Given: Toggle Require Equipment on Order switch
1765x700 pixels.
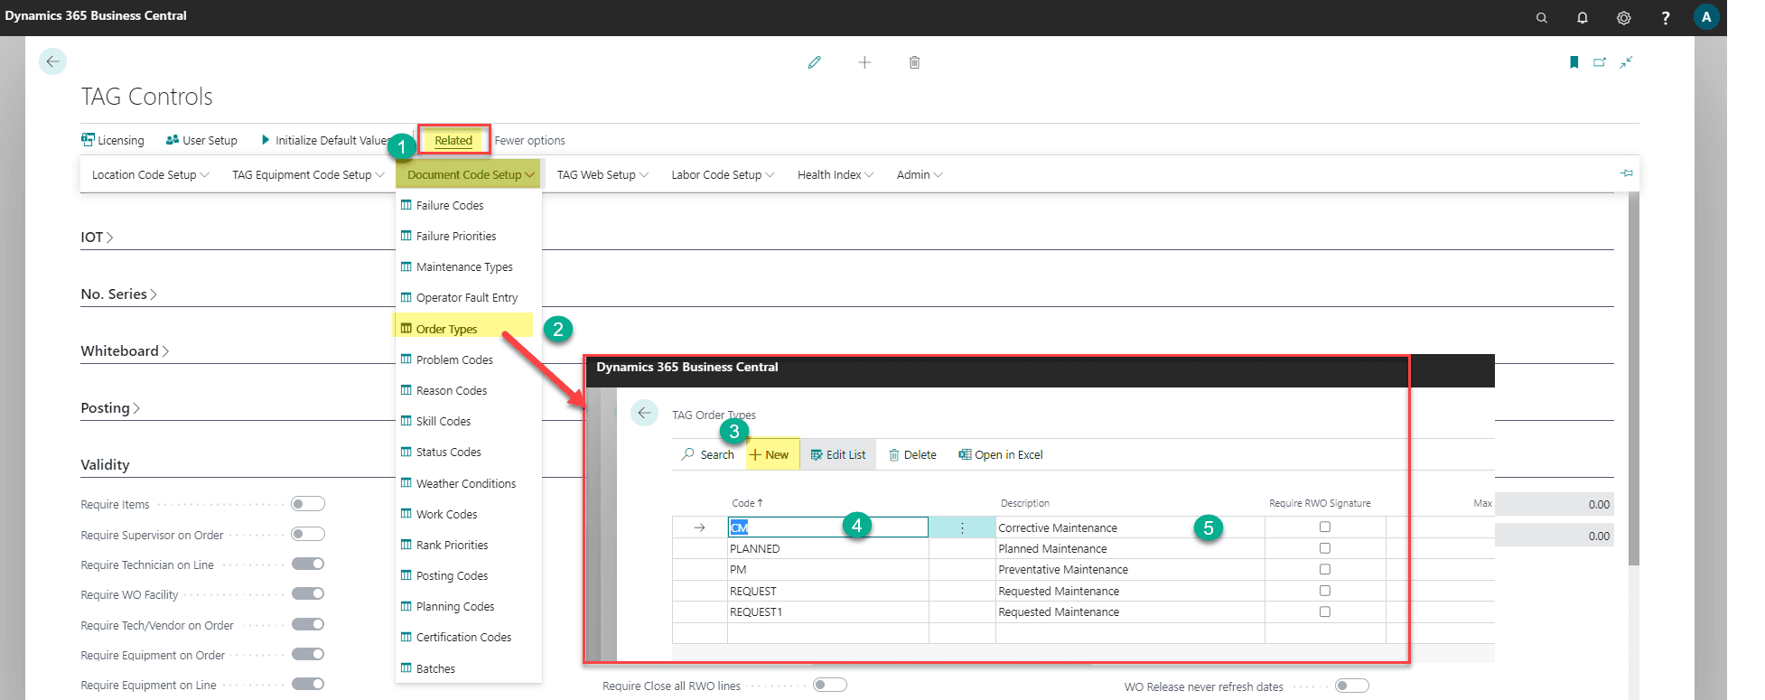Looking at the screenshot, I should (308, 654).
